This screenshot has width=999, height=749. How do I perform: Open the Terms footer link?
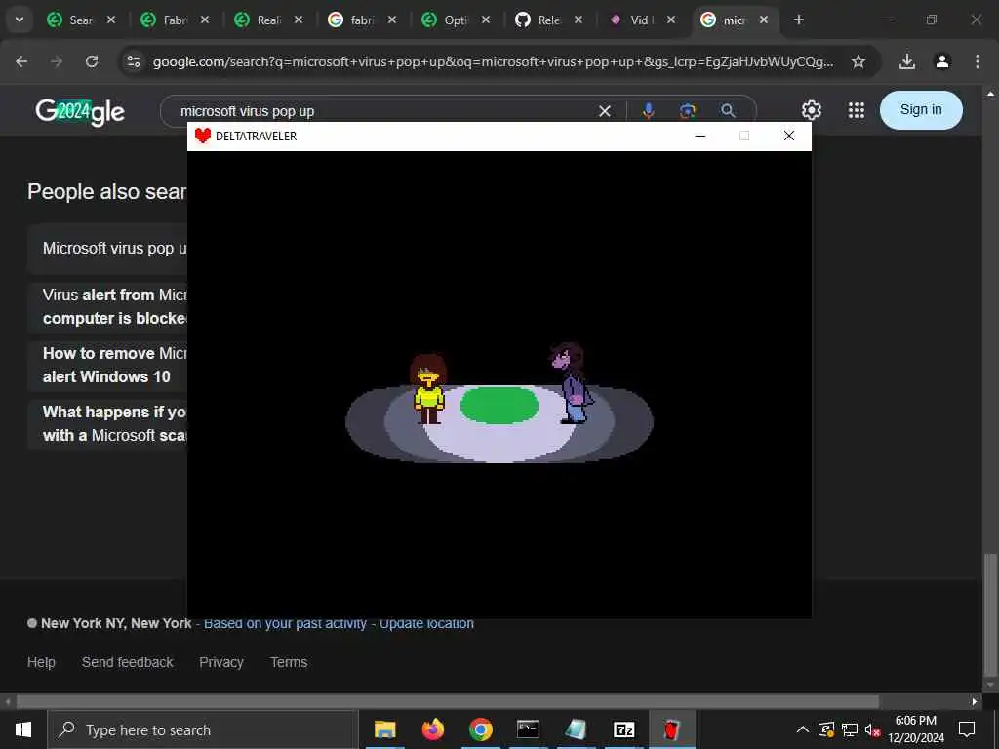289,662
